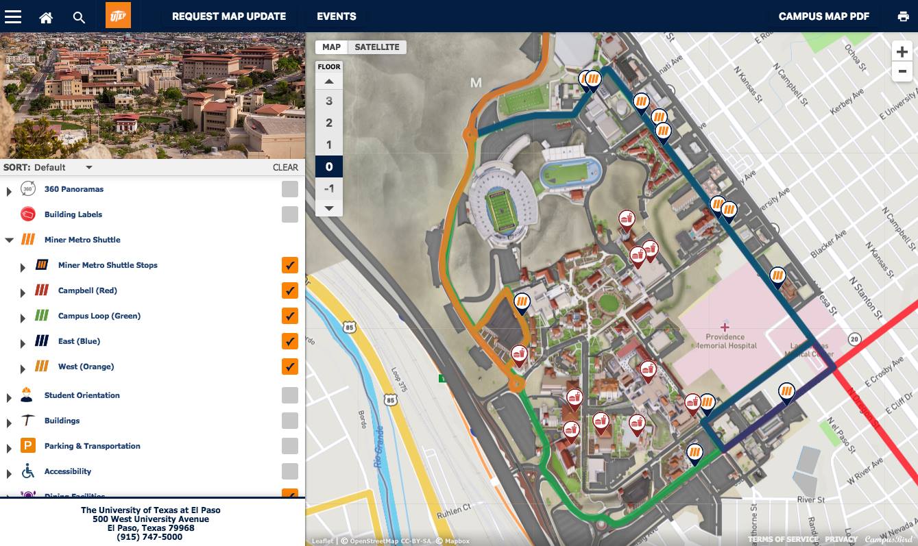Enable the 360 Panoramas checkbox
The image size is (918, 546).
coord(290,189)
